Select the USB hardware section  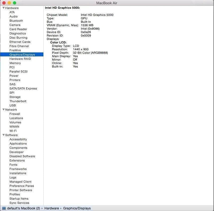(x=12, y=105)
